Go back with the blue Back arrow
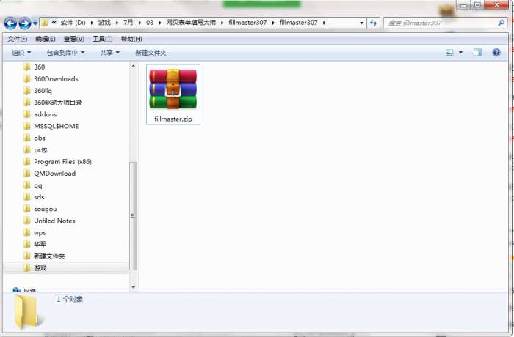Screen dimensions: 514x337 point(10,23)
